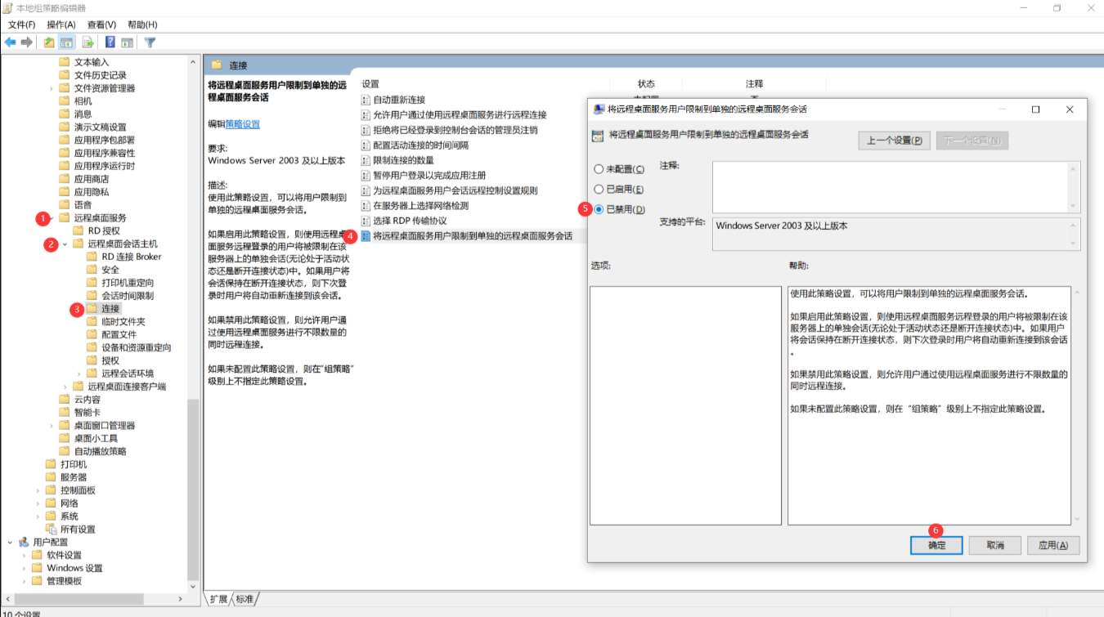Toggle the show/hide console tree icon
This screenshot has height=617, width=1104.
pyautogui.click(x=67, y=42)
